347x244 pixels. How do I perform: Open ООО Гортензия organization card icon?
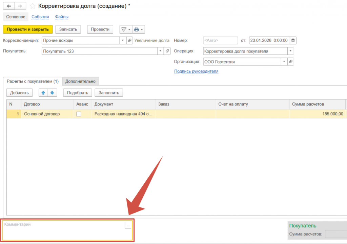[291, 62]
